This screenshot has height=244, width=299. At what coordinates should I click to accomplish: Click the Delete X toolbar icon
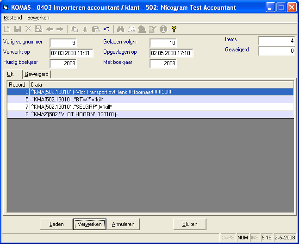tap(28, 29)
